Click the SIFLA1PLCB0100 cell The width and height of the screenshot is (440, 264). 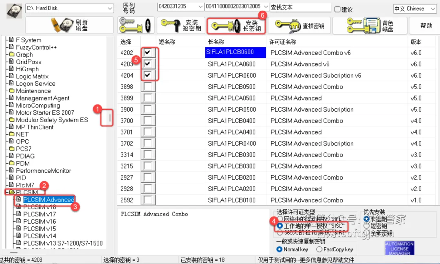click(231, 200)
